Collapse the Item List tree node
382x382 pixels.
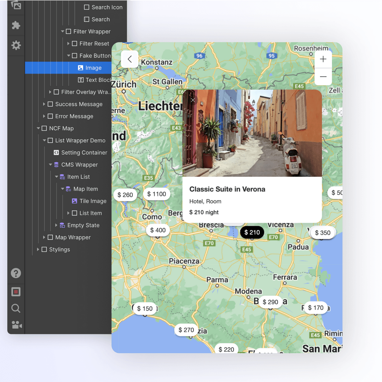click(x=56, y=177)
